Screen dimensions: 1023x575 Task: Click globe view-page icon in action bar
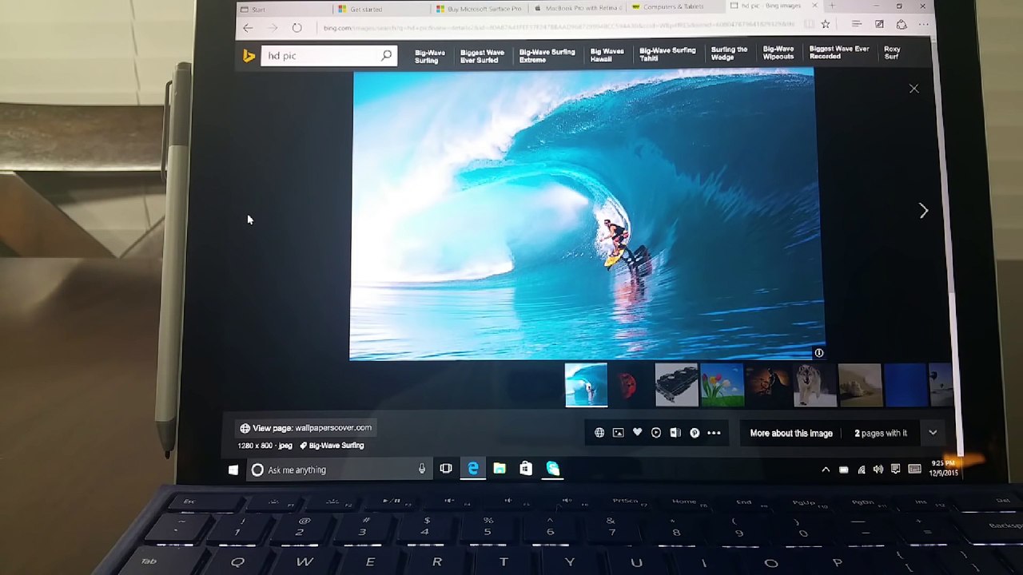coord(599,433)
